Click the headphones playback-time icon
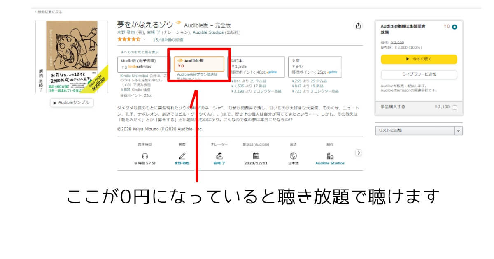The height and width of the screenshot is (259, 494). [145, 156]
